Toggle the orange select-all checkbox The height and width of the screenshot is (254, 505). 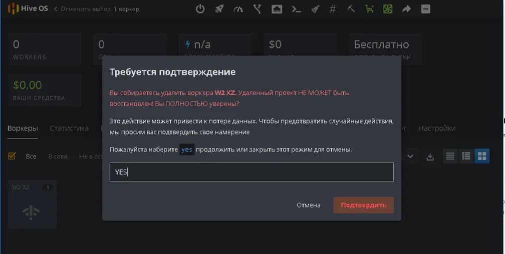(12, 156)
